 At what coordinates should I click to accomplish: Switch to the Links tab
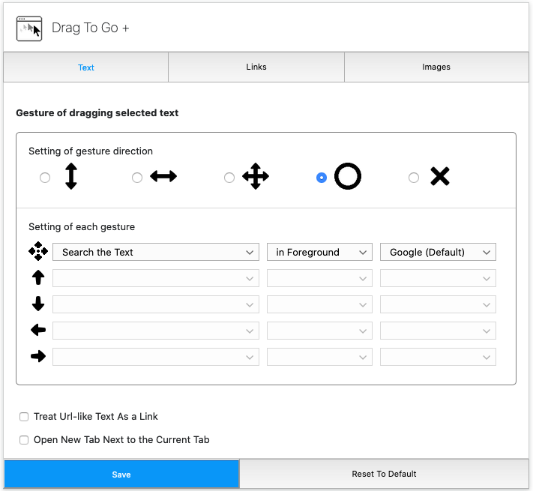click(x=256, y=67)
